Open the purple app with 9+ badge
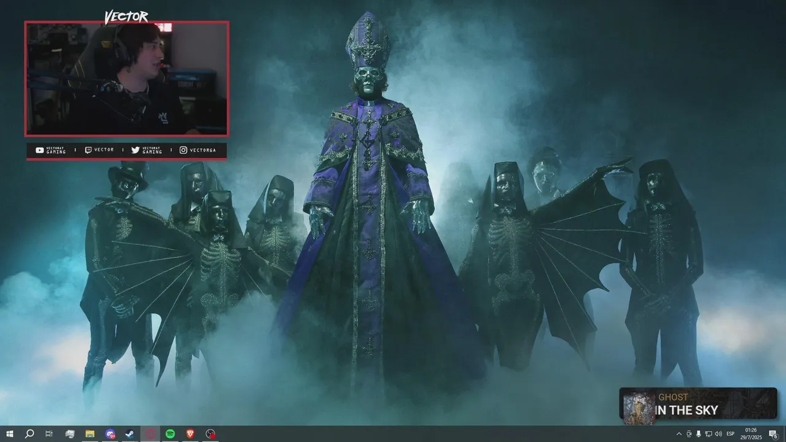This screenshot has height=442, width=786. 110,434
